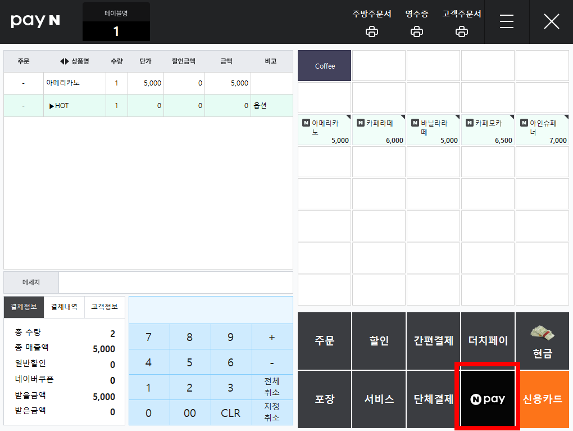
Task: Select cash (현금) payment with money icon
Action: tap(542, 340)
